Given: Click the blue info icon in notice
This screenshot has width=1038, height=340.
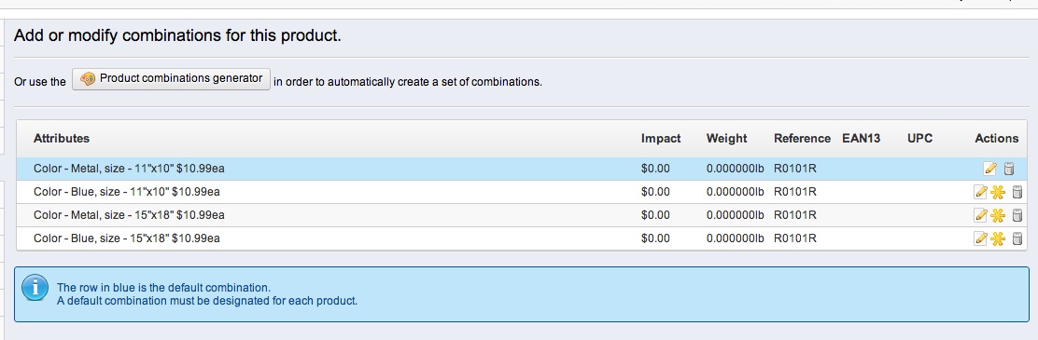Looking at the screenshot, I should [x=35, y=288].
